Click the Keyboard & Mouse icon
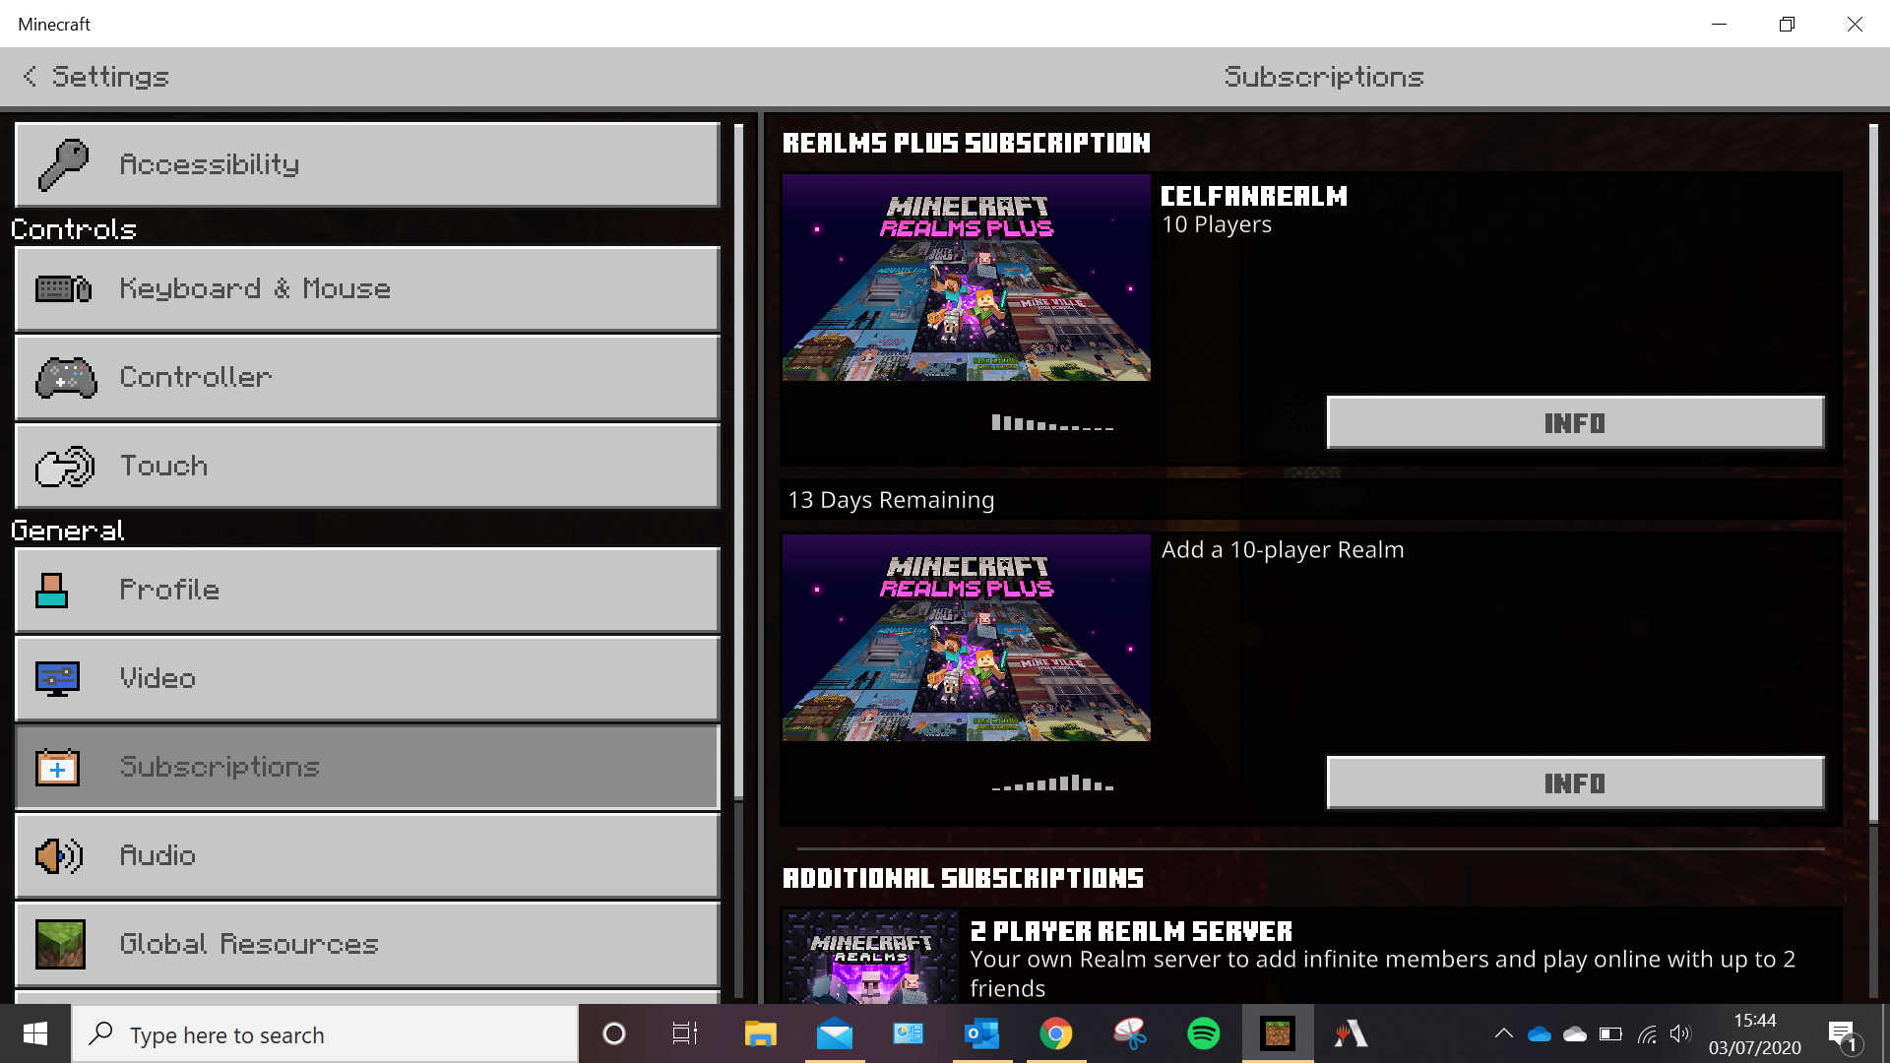The image size is (1890, 1063). pos(63,289)
